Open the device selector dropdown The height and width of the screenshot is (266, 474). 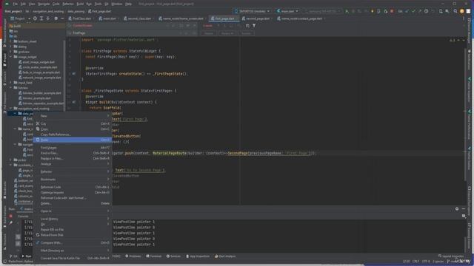(x=252, y=11)
